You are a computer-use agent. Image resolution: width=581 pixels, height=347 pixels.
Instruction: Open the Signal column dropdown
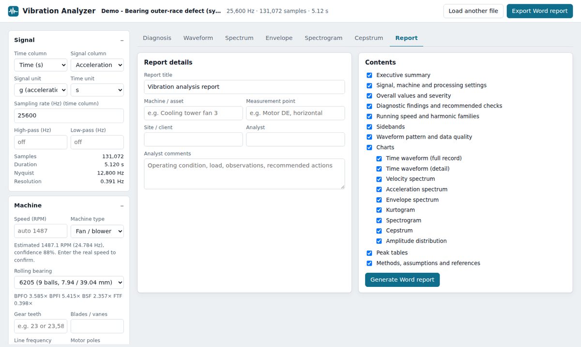97,65
